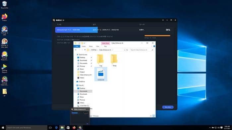Expand the chevron after Video Enhancer AI breadcrumb
Screen dimensions: 232x130
click(112, 50)
